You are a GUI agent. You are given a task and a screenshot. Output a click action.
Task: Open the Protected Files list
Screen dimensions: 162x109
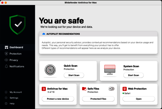[x=98, y=99]
